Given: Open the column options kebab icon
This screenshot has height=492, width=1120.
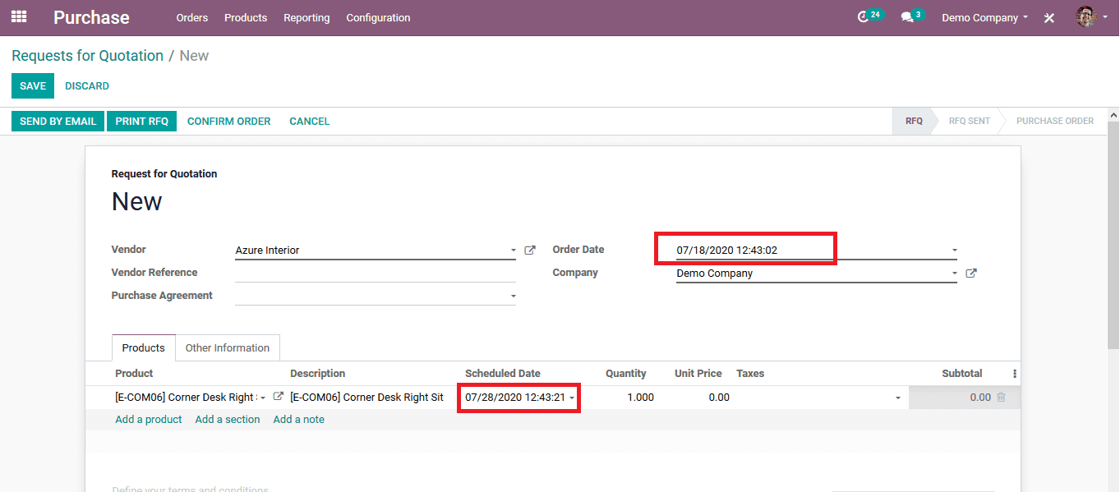Looking at the screenshot, I should click(1015, 374).
